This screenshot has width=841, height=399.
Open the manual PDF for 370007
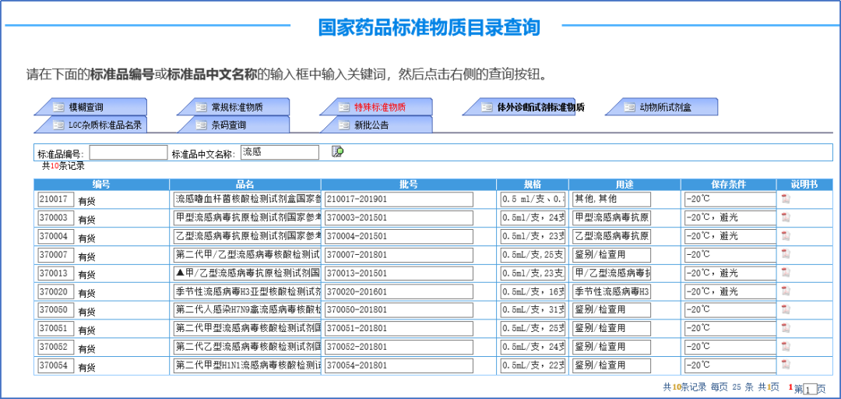(x=785, y=254)
